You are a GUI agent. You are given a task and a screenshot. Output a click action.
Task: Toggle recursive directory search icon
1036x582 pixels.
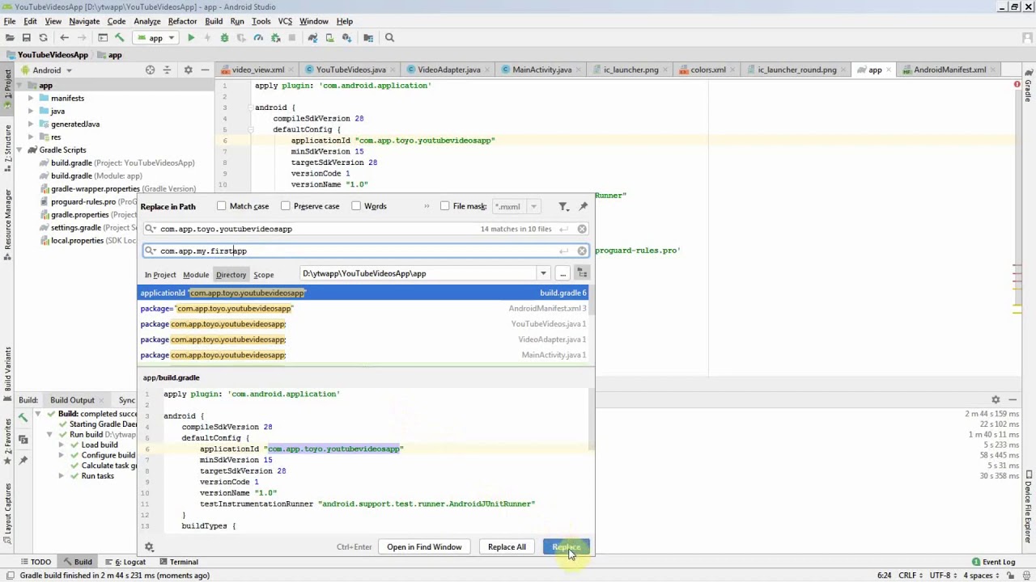582,273
